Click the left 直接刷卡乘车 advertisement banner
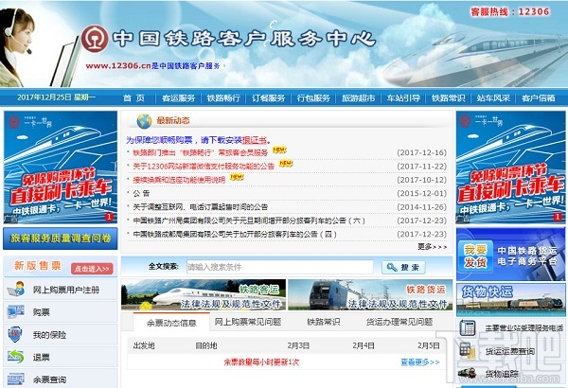This screenshot has width=568, height=388. pyautogui.click(x=61, y=167)
